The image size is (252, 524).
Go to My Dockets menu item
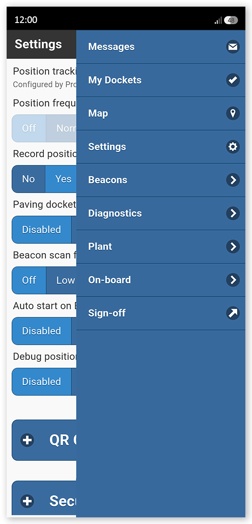[161, 80]
